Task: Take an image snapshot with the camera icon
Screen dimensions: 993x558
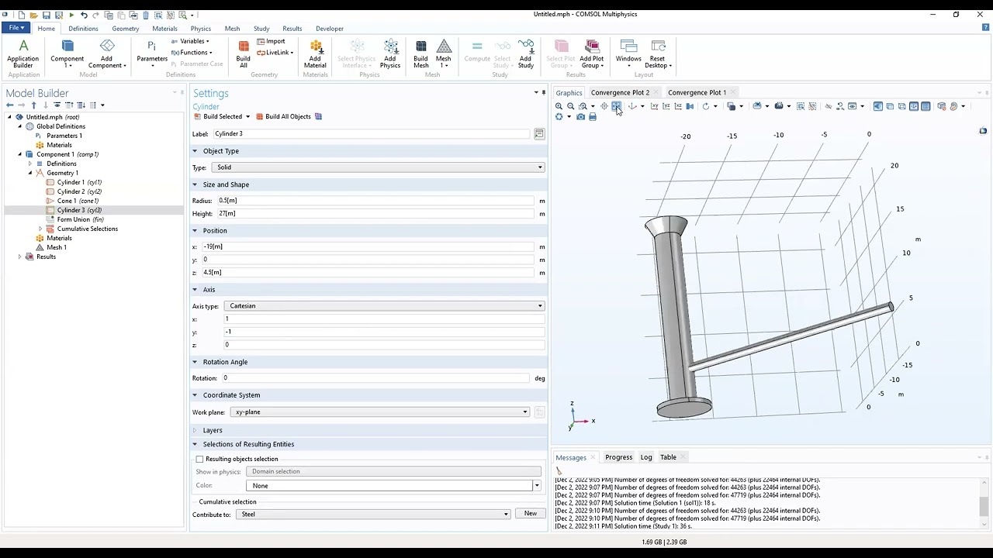Action: pyautogui.click(x=580, y=117)
